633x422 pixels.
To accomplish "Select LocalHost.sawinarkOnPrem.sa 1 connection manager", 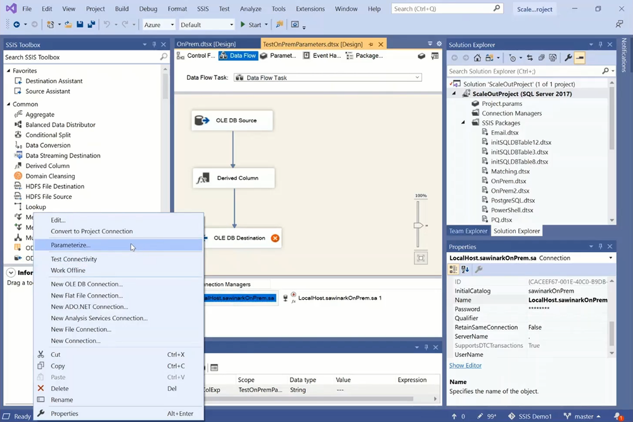I will [333, 298].
